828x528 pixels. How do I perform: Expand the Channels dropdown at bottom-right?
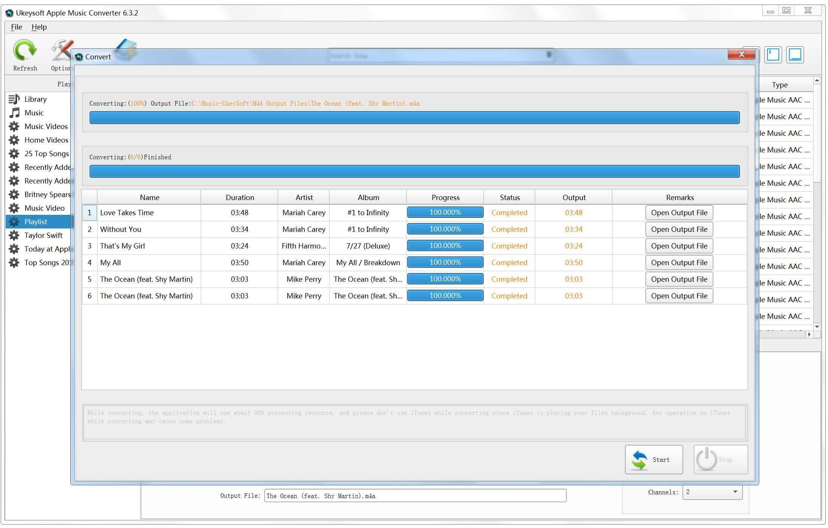[x=736, y=495]
